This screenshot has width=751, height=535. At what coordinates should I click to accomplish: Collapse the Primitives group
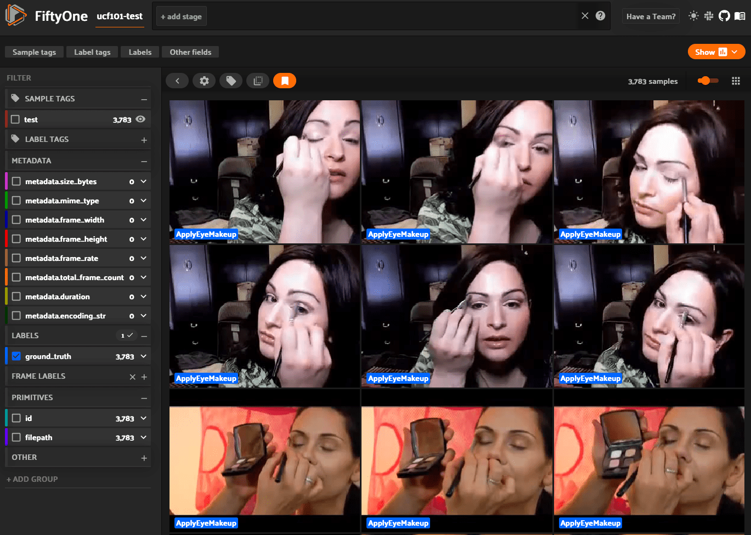point(144,398)
